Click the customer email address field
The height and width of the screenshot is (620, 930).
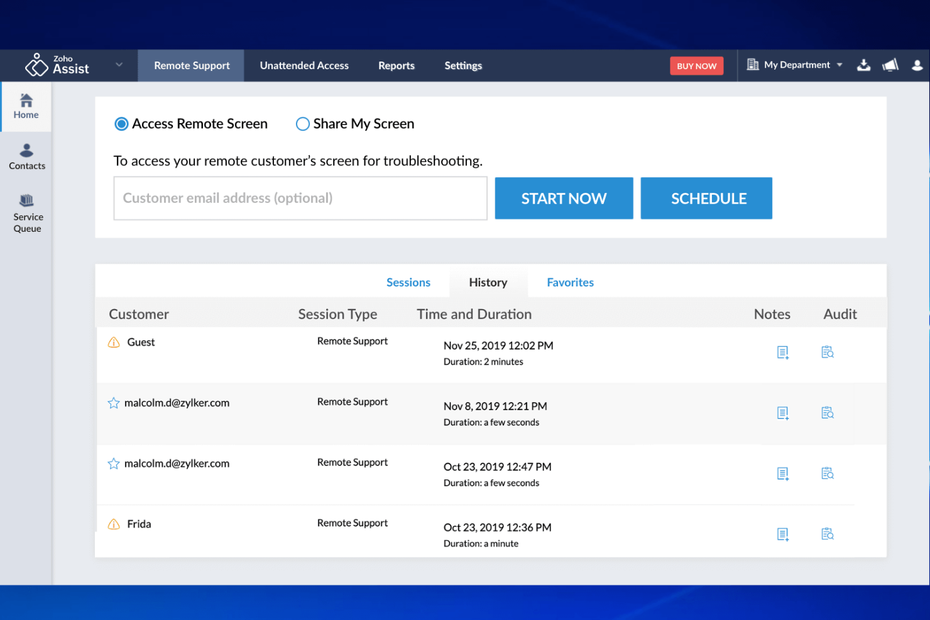click(x=300, y=198)
